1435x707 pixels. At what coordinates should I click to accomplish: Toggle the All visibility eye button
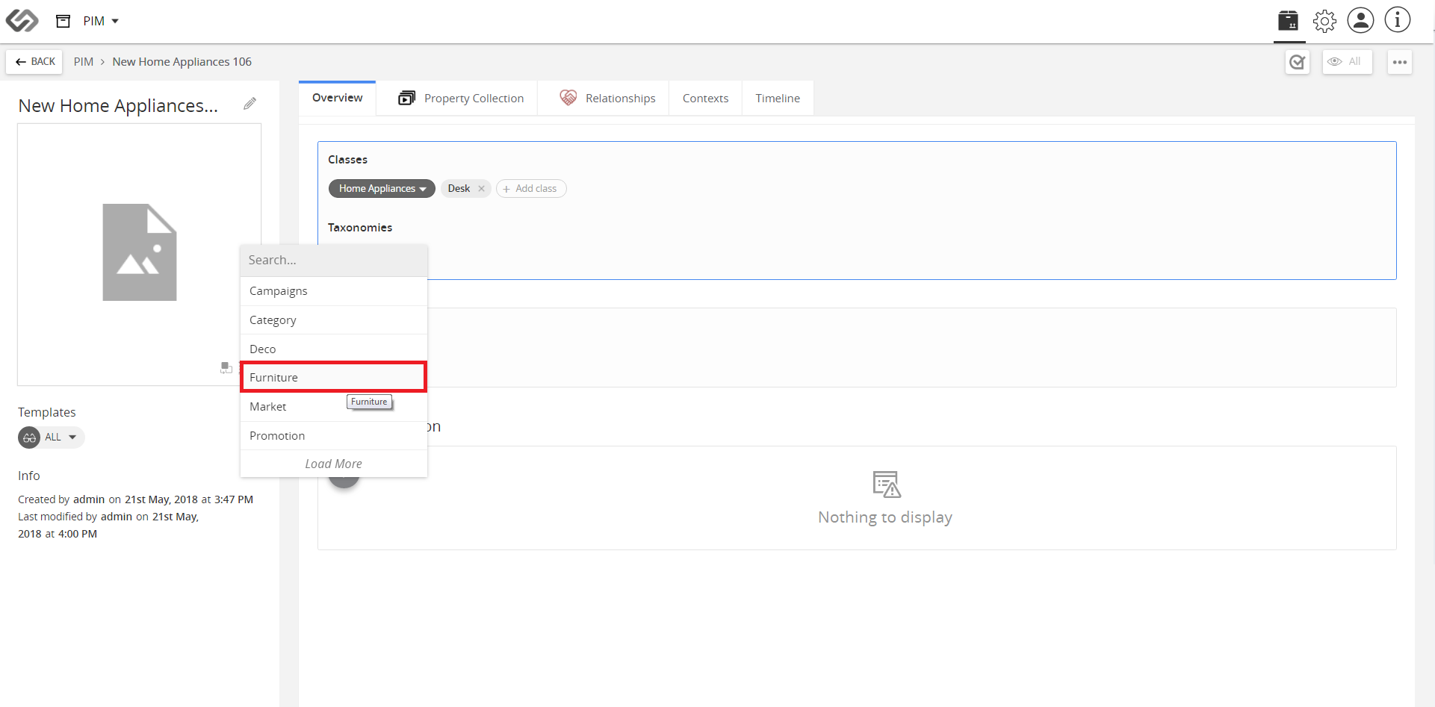[1347, 62]
